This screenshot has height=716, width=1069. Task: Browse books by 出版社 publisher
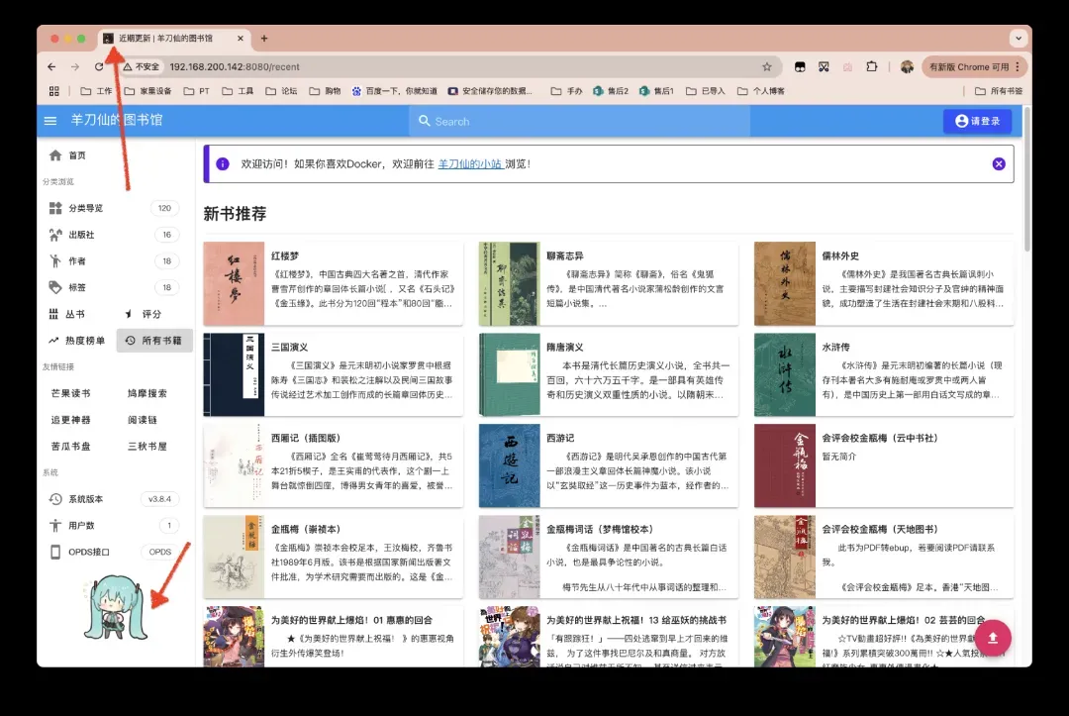pyautogui.click(x=81, y=235)
